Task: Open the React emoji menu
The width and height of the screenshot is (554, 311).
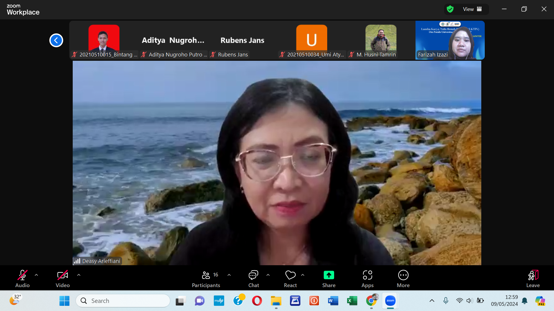Action: tap(290, 279)
